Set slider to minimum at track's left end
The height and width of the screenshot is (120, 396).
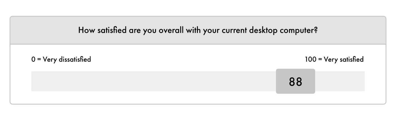pos(32,81)
